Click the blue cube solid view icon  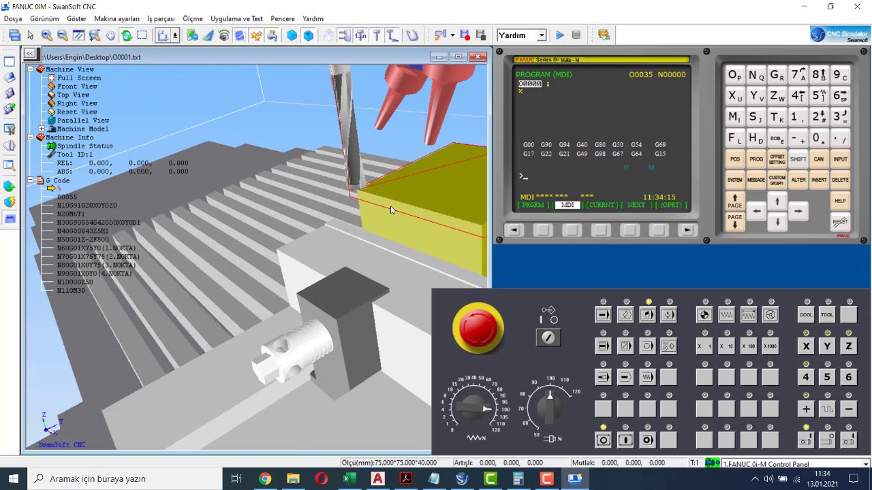click(x=292, y=35)
